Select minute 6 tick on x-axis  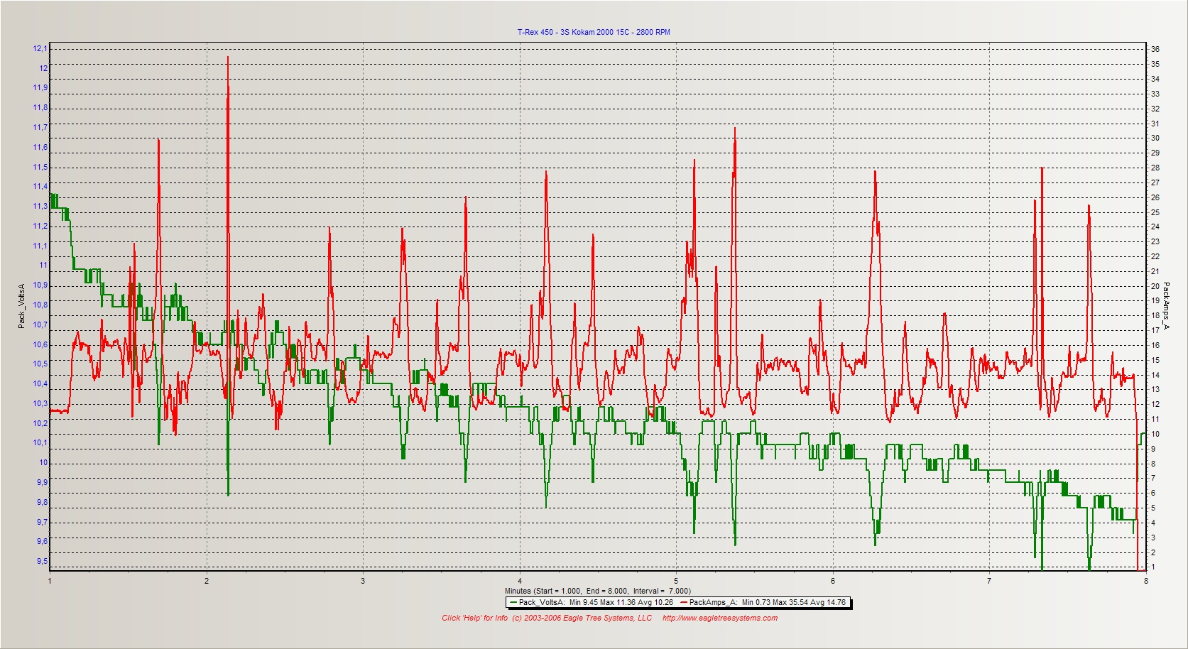point(833,581)
